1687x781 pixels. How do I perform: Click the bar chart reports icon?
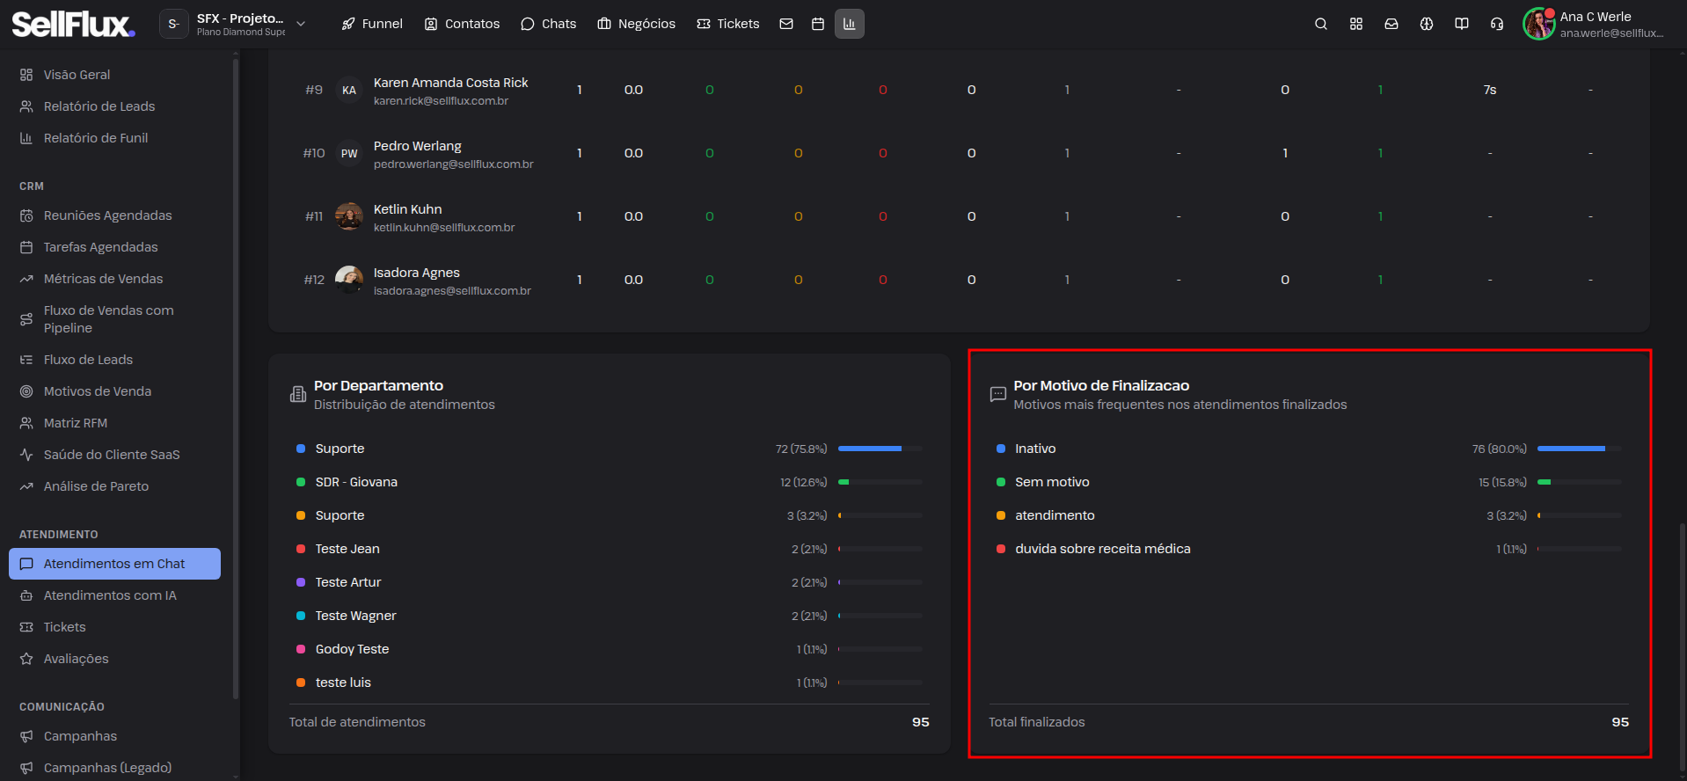[x=850, y=24]
